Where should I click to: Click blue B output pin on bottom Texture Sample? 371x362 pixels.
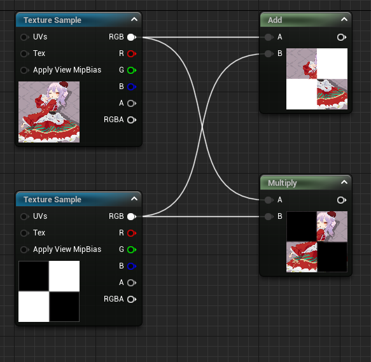(x=132, y=266)
